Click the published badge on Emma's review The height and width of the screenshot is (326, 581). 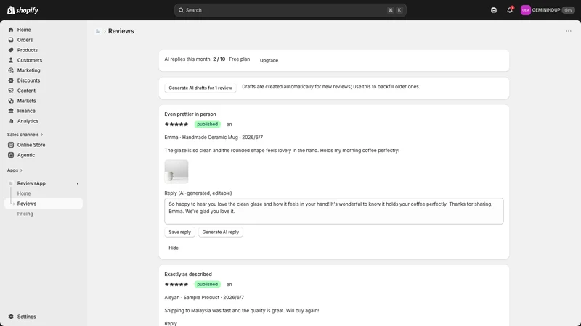click(208, 124)
